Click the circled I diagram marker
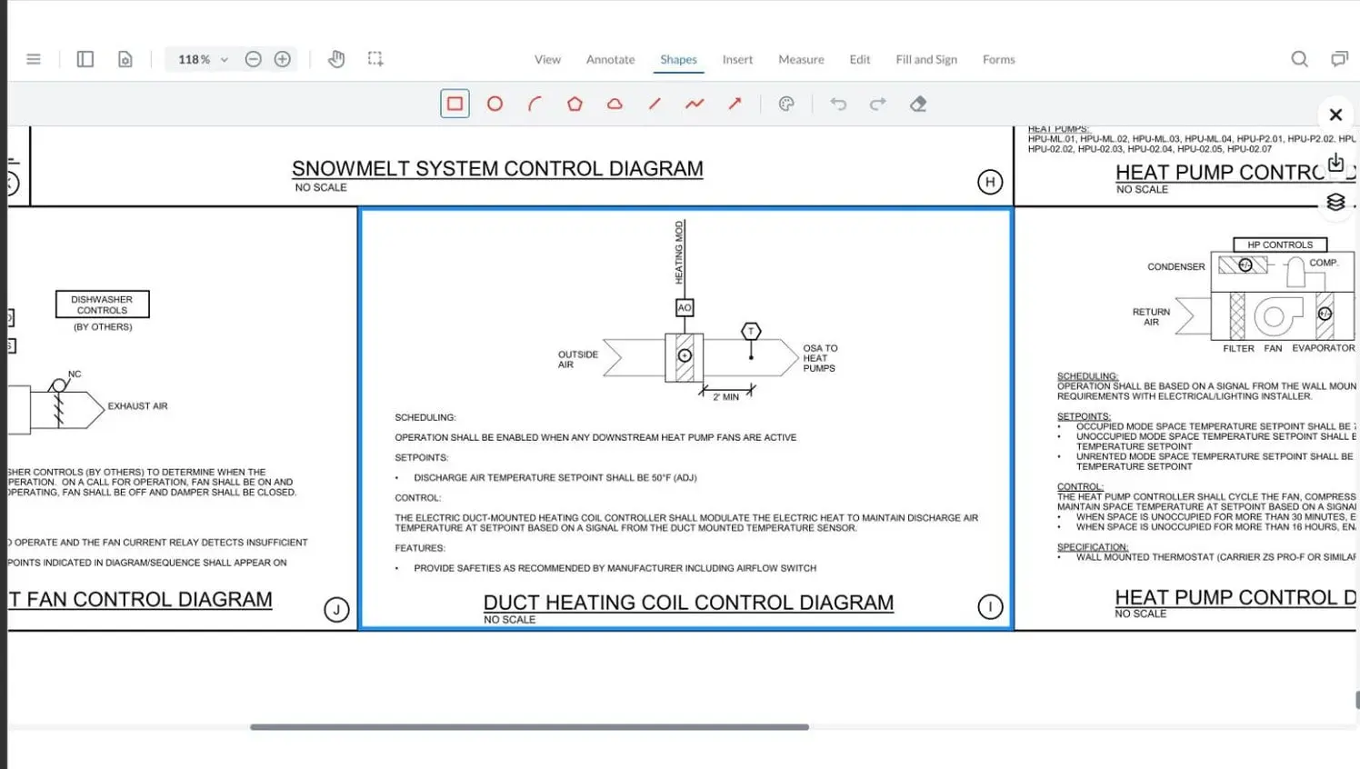 point(990,607)
